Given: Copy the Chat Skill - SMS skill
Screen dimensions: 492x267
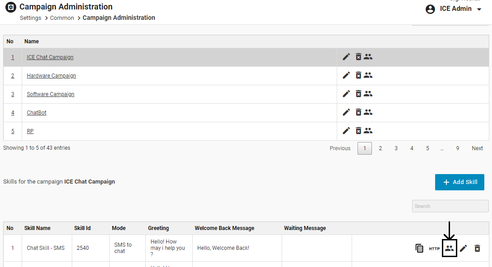Looking at the screenshot, I should (419, 248).
